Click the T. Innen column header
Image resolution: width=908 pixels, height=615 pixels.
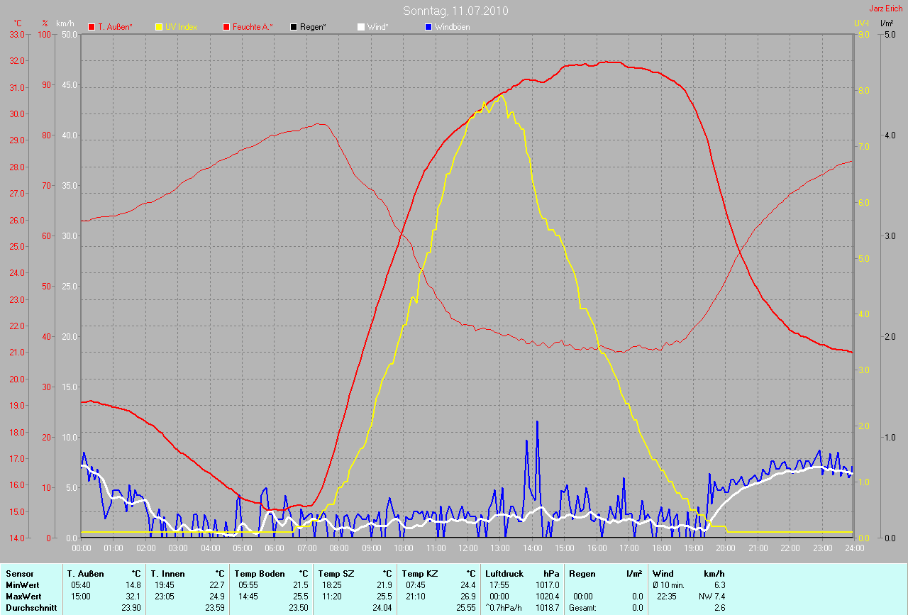point(167,573)
